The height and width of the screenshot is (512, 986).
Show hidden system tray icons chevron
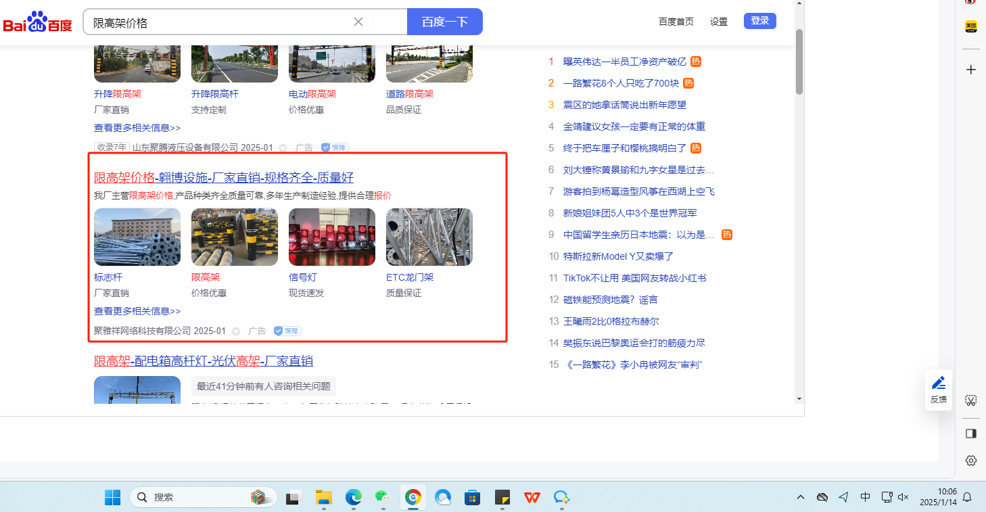point(801,497)
